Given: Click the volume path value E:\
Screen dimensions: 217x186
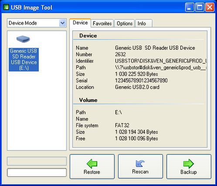Looking at the screenshot, I should (x=119, y=112).
